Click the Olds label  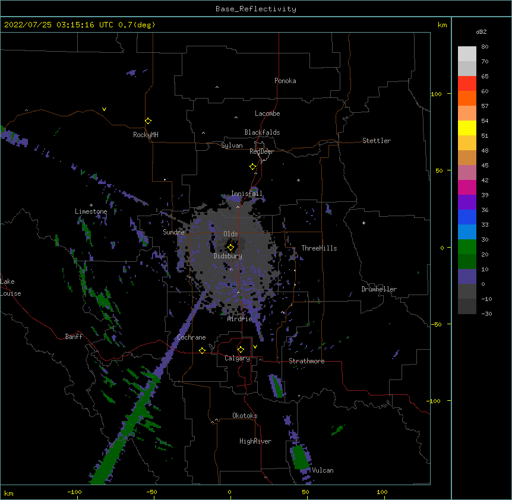pyautogui.click(x=230, y=234)
